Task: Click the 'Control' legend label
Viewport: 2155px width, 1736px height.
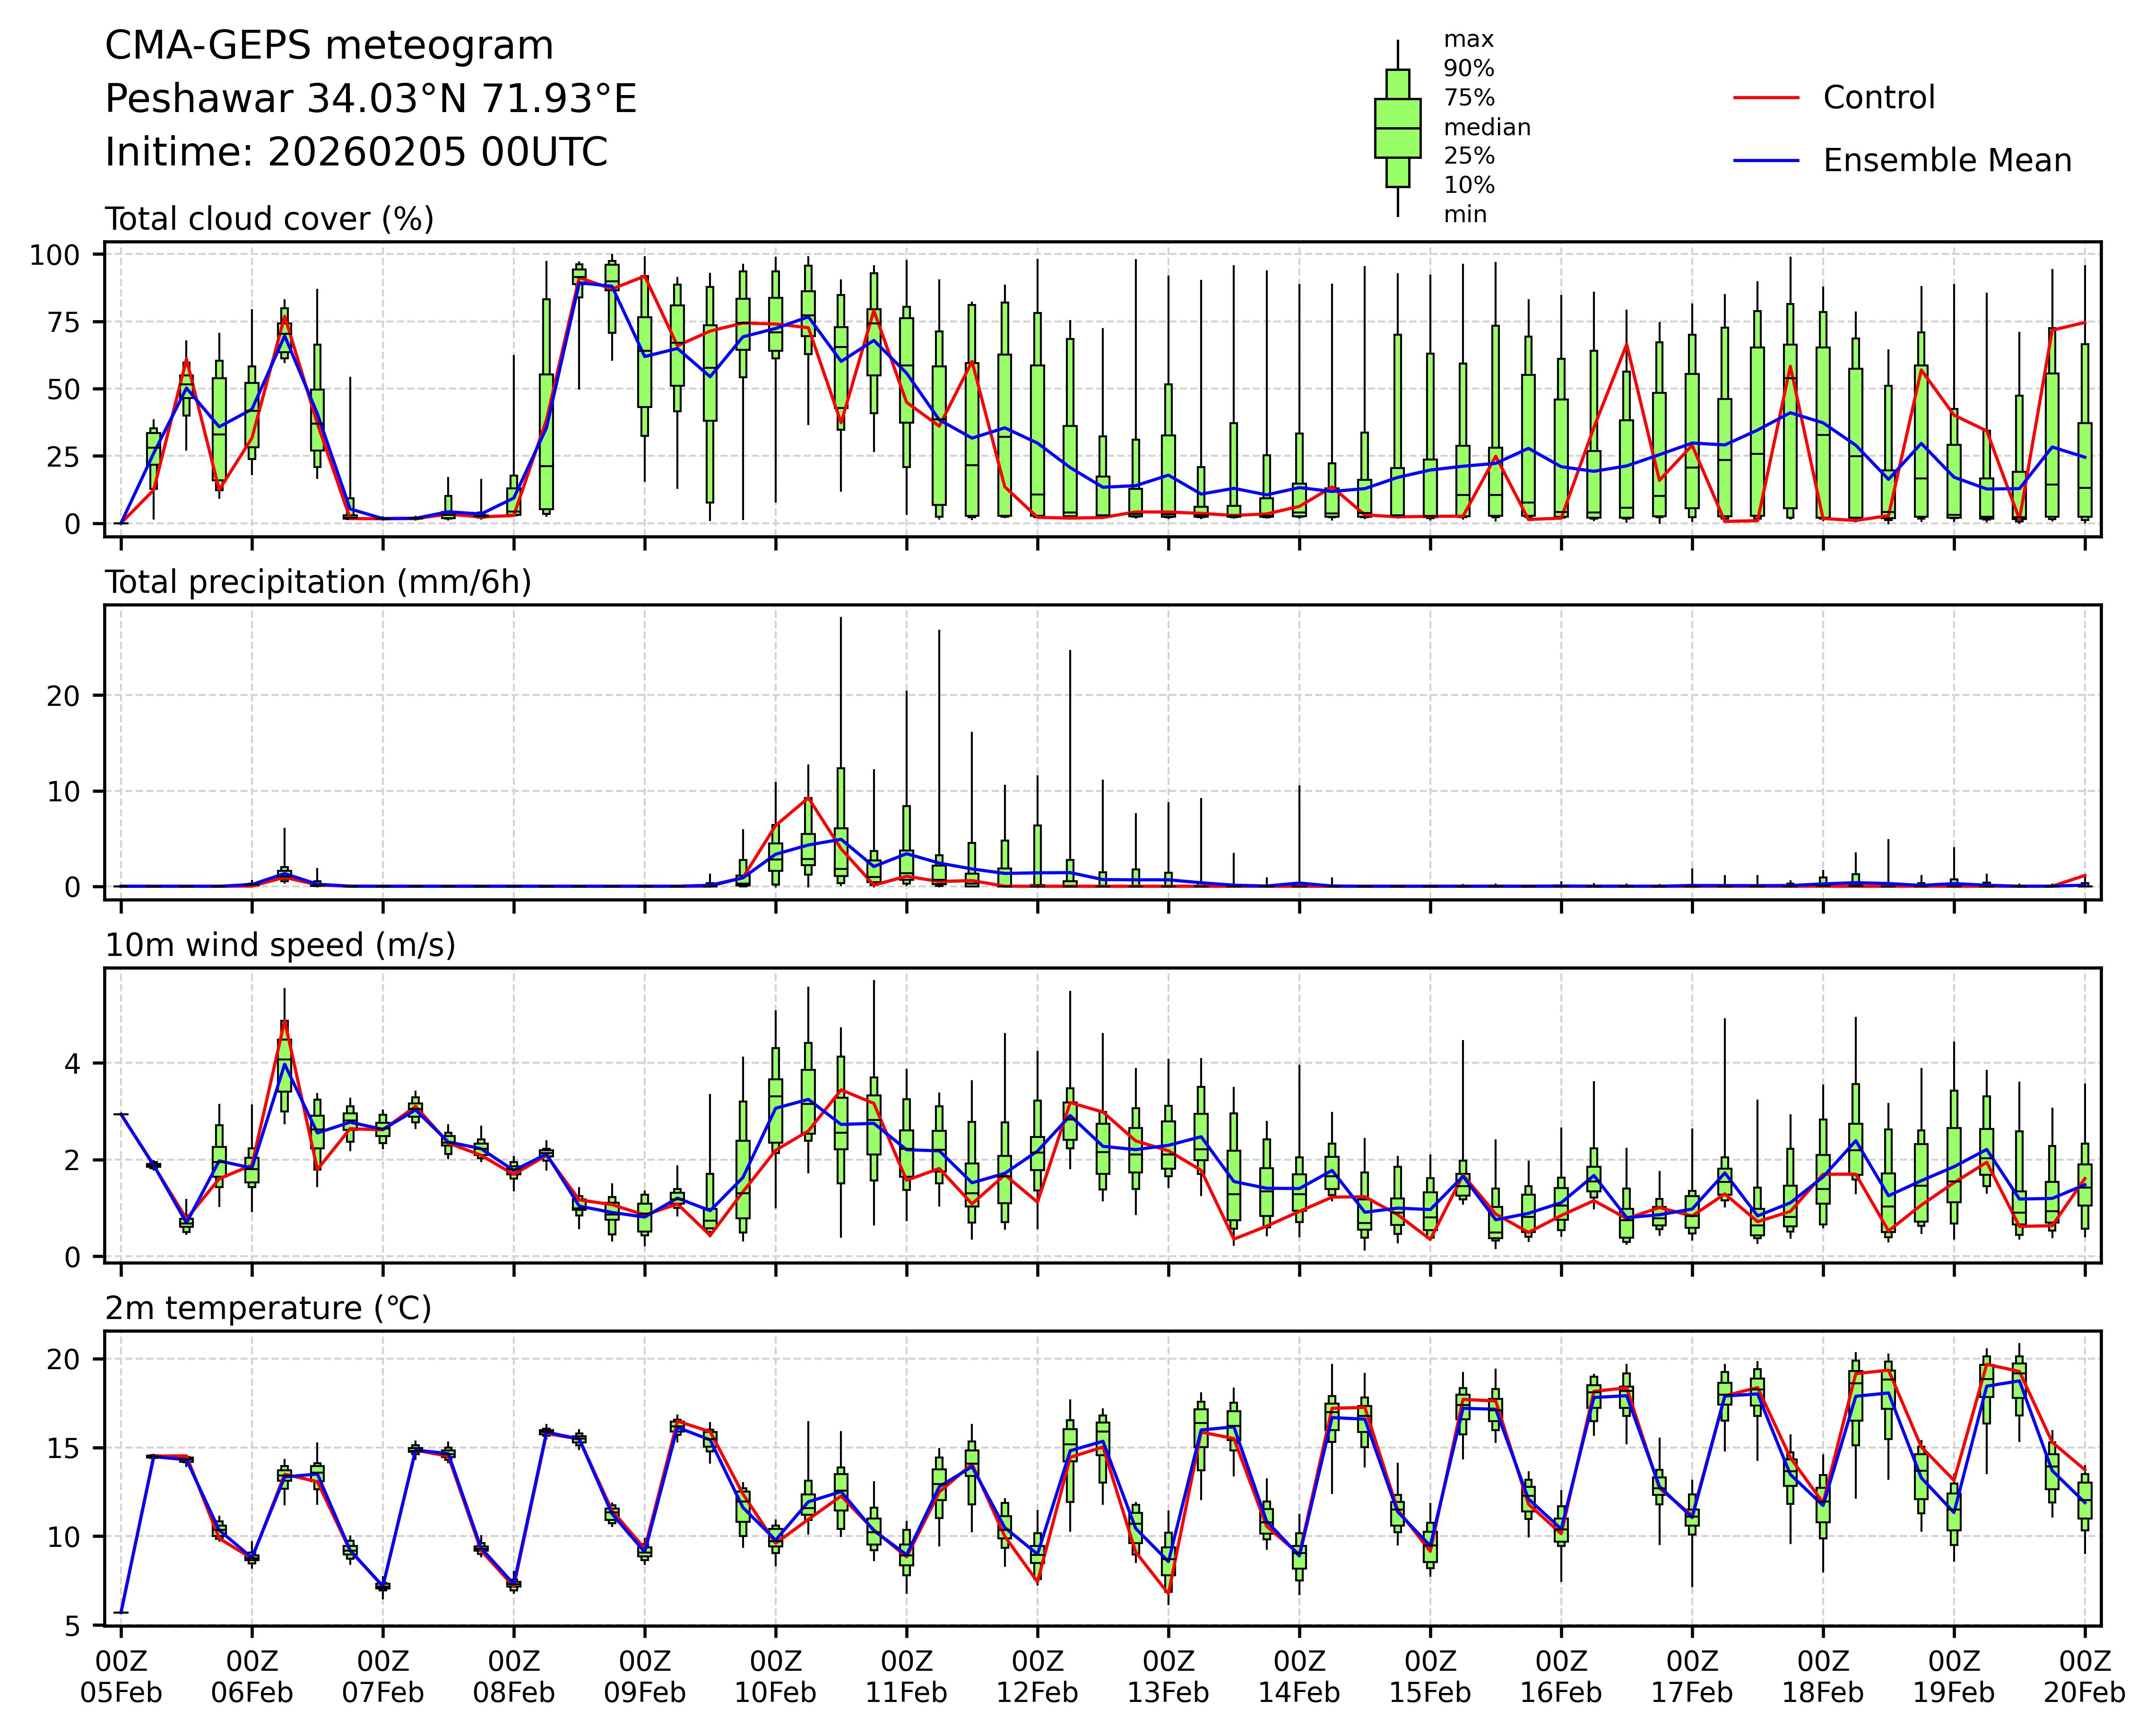Action: 1878,98
